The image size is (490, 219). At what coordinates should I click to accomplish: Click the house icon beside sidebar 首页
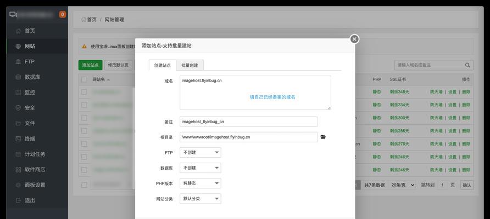coord(18,31)
